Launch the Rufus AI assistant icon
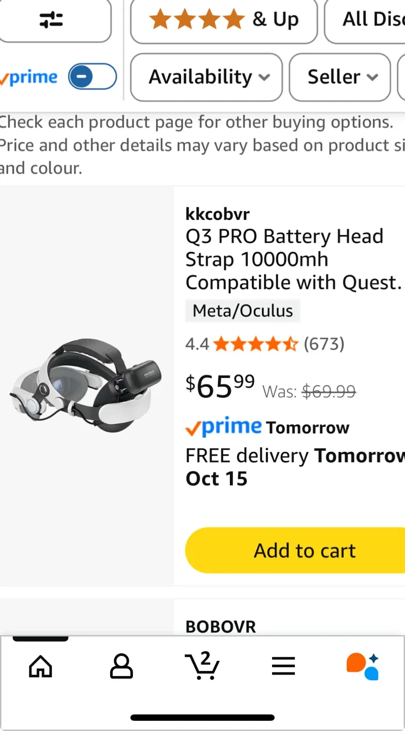Image resolution: width=405 pixels, height=731 pixels. 363,666
